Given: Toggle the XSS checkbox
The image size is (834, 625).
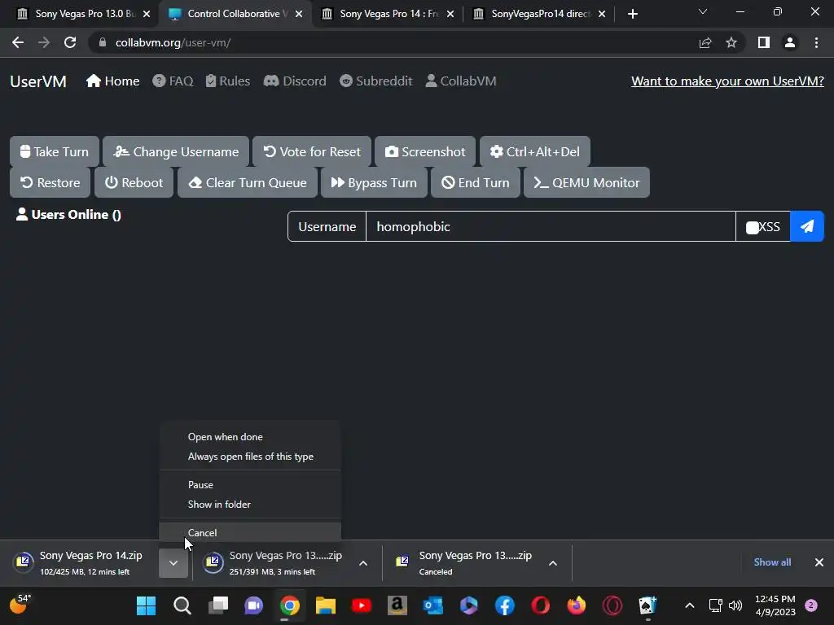Looking at the screenshot, I should [x=752, y=228].
